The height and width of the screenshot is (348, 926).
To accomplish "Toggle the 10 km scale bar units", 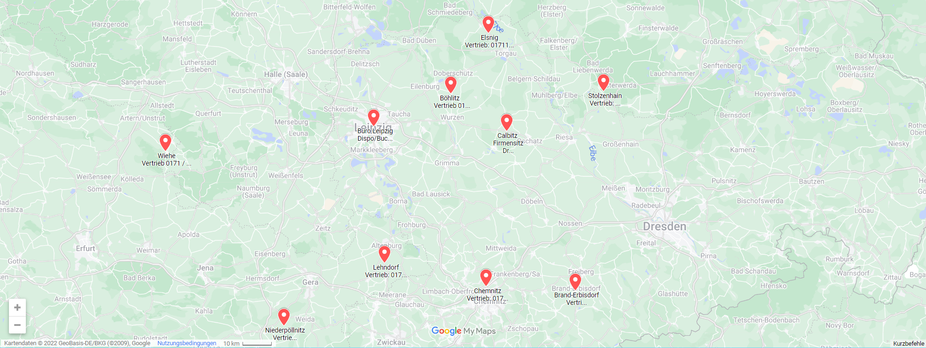I will (247, 343).
